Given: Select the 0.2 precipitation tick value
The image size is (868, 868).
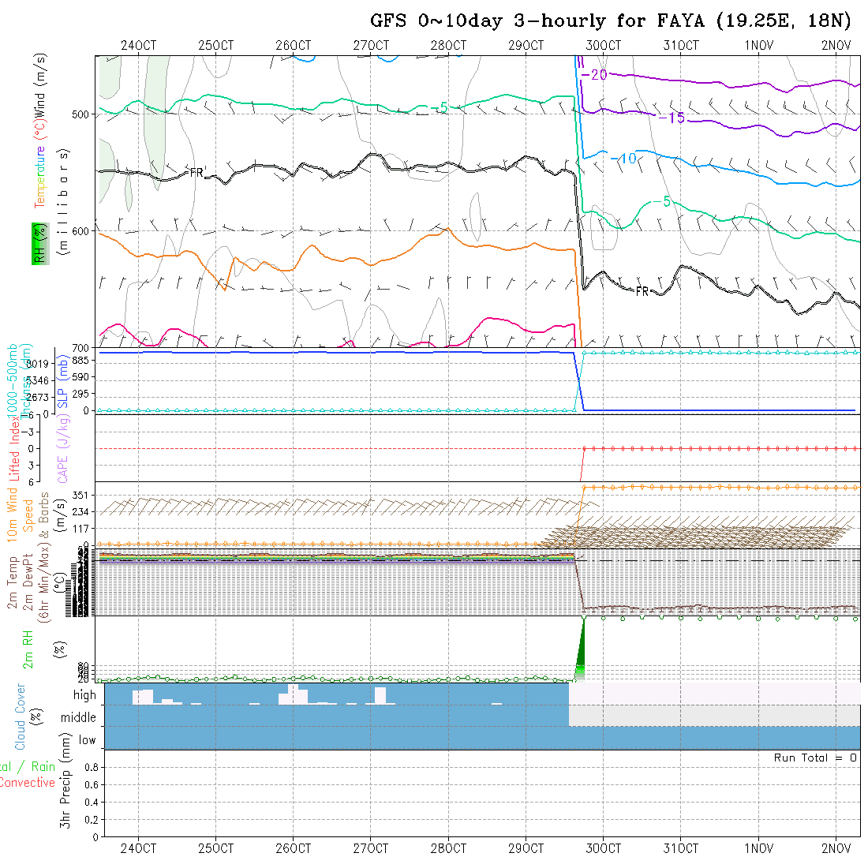Looking at the screenshot, I should point(92,820).
